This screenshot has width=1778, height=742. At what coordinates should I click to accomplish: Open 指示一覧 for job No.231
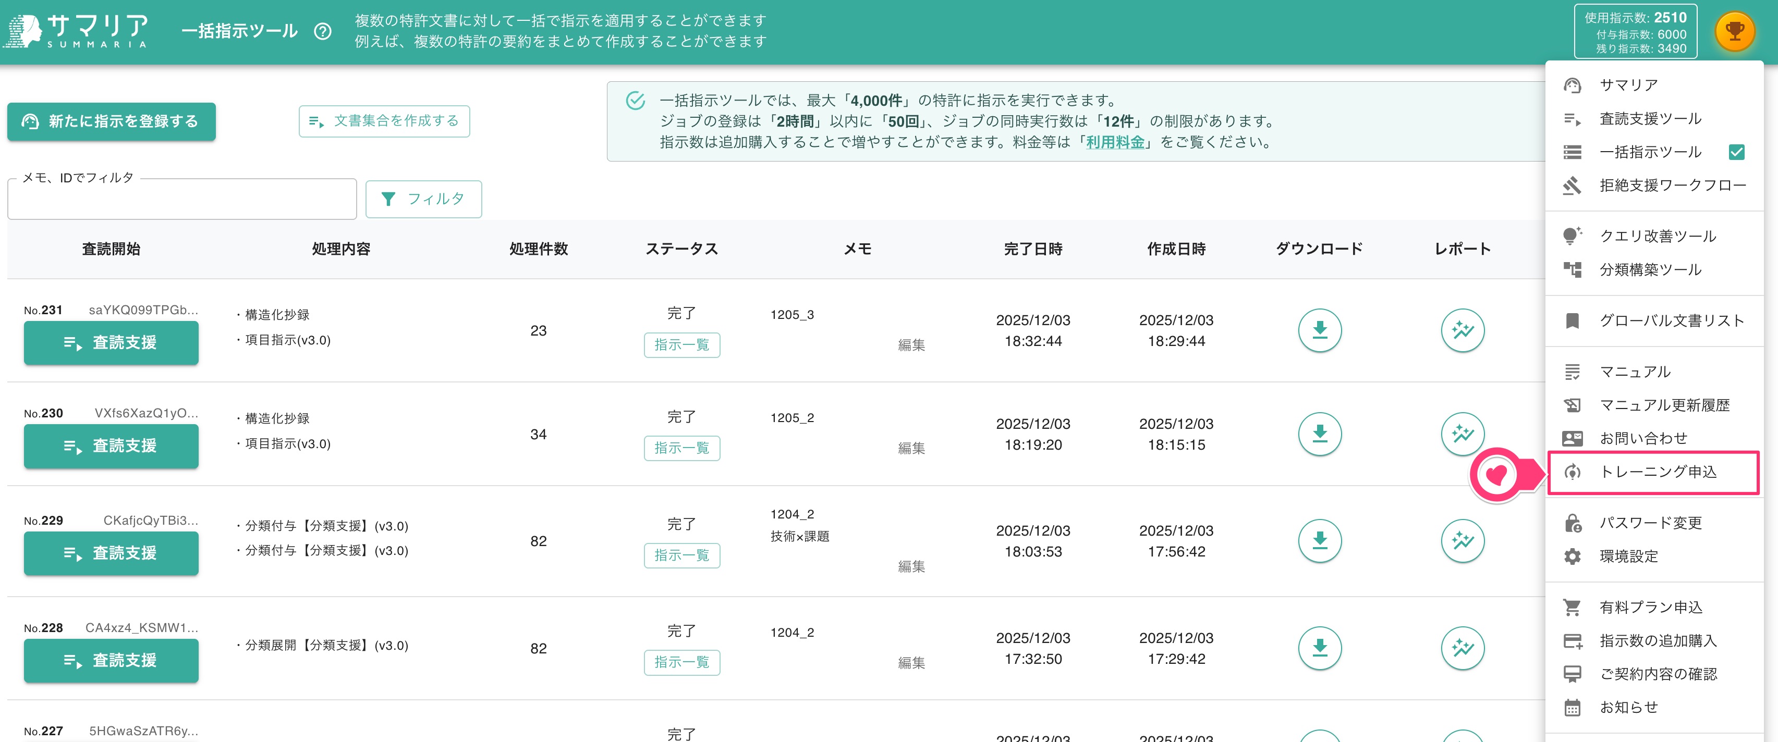pyautogui.click(x=681, y=345)
